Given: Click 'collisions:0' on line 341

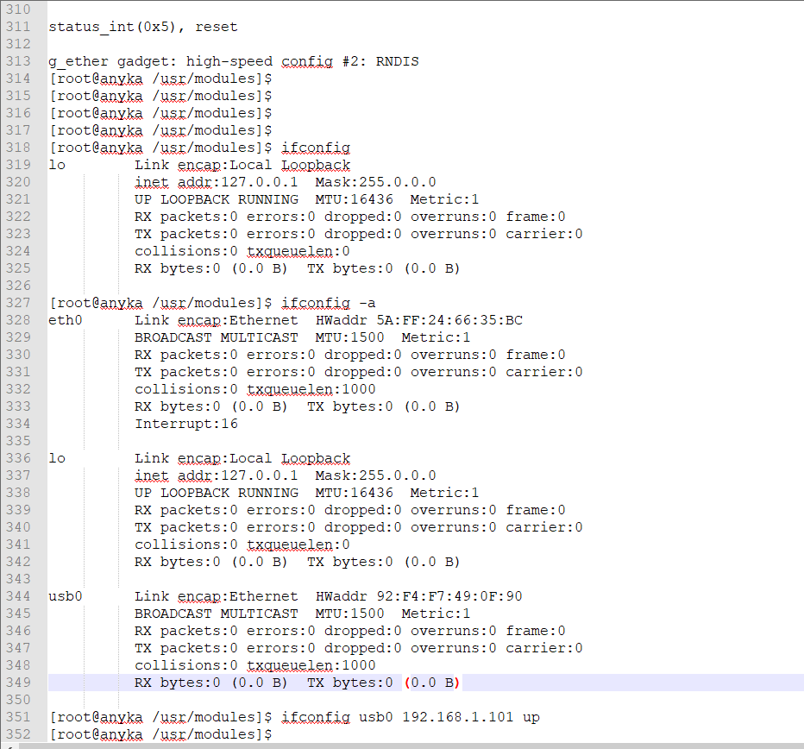Looking at the screenshot, I should (x=186, y=544).
